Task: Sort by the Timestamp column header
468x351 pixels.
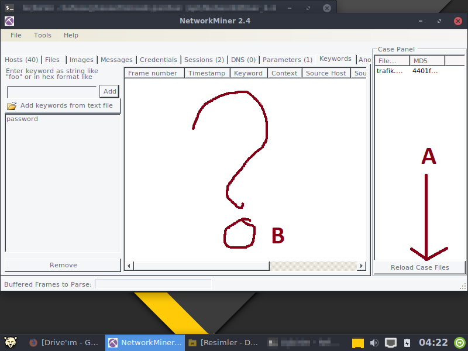Action: [207, 73]
